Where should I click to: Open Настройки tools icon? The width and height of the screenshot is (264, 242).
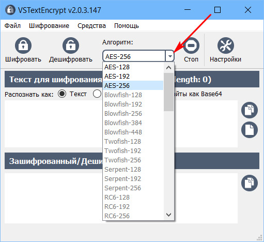click(x=226, y=46)
